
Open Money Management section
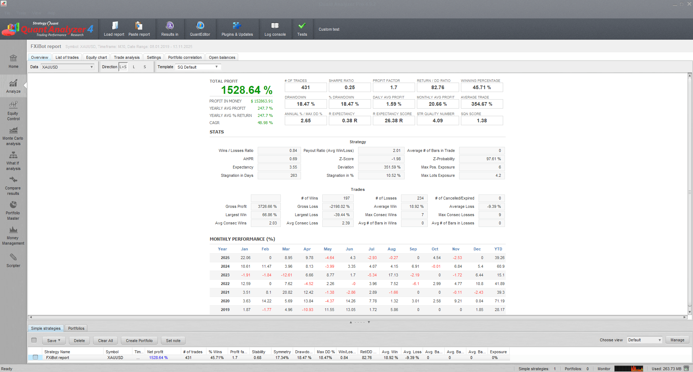pos(13,235)
